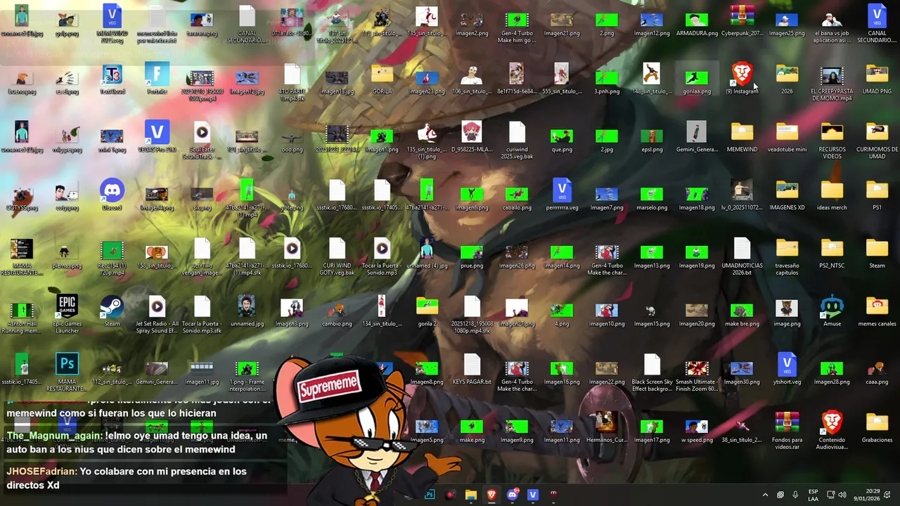Select the GORILA folder
This screenshot has width=900, height=506.
382,79
